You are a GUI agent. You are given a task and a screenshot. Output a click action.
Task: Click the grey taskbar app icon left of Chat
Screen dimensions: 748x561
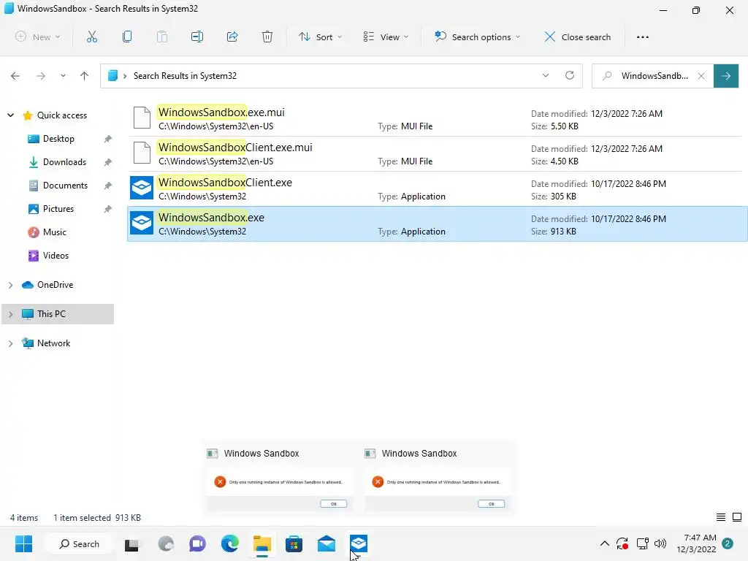(166, 543)
